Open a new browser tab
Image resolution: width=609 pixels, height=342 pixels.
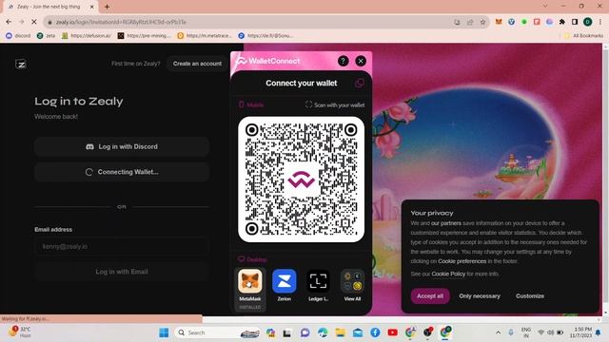tap(107, 7)
